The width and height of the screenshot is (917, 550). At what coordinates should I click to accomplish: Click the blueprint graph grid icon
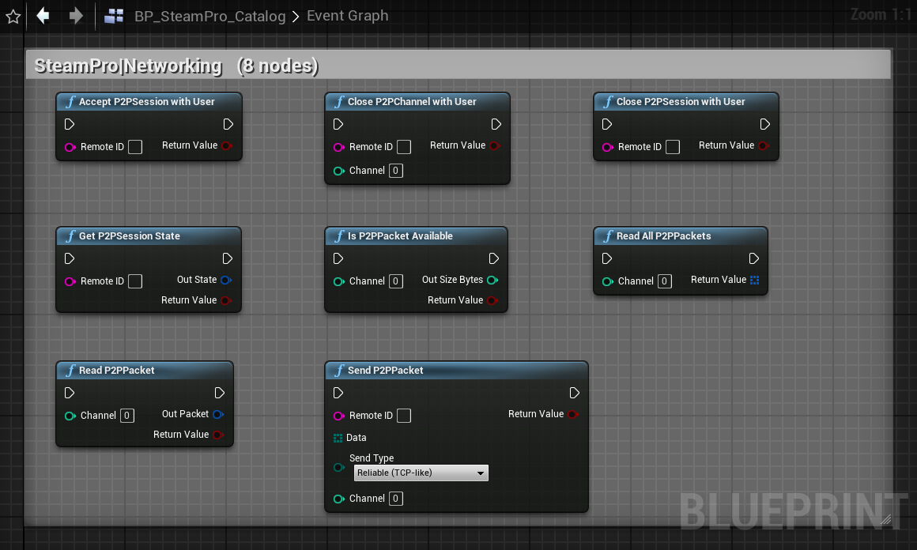114,16
